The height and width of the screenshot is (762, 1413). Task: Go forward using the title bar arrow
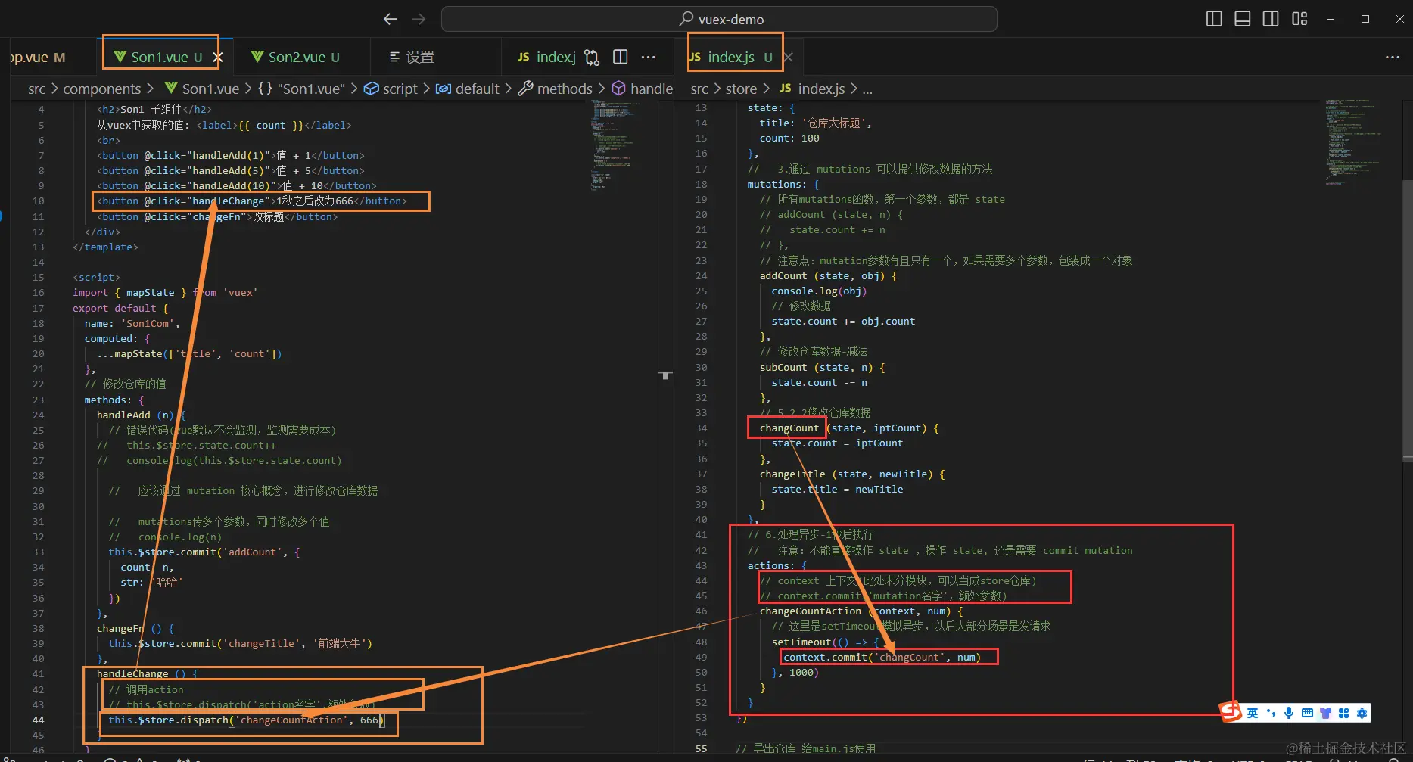(418, 19)
